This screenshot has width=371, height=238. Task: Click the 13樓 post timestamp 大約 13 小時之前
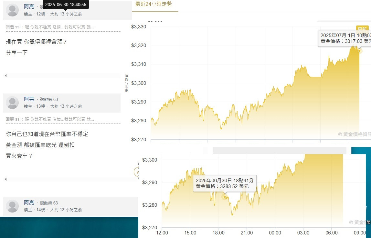pos(66,106)
